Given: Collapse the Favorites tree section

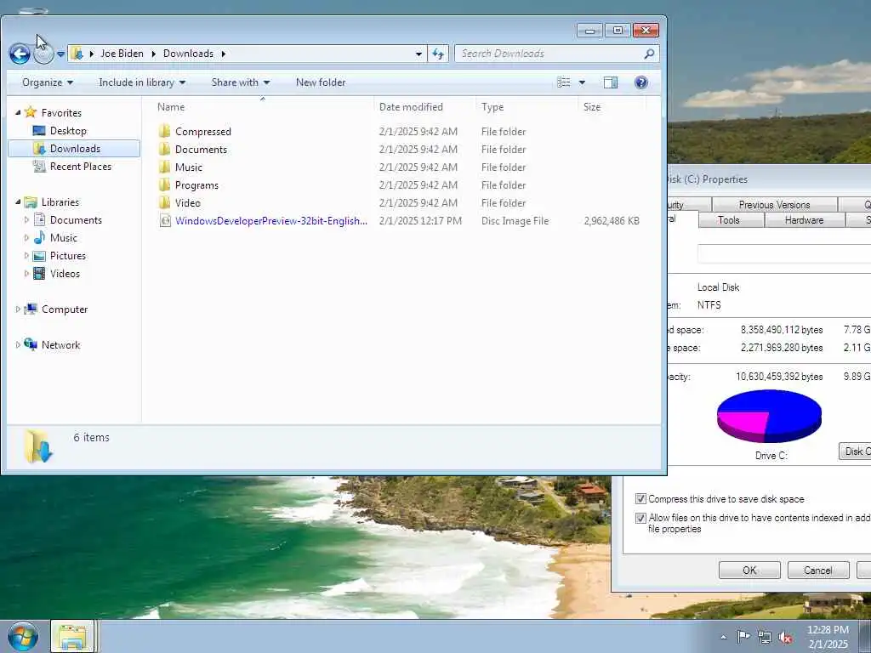Looking at the screenshot, I should pyautogui.click(x=18, y=113).
